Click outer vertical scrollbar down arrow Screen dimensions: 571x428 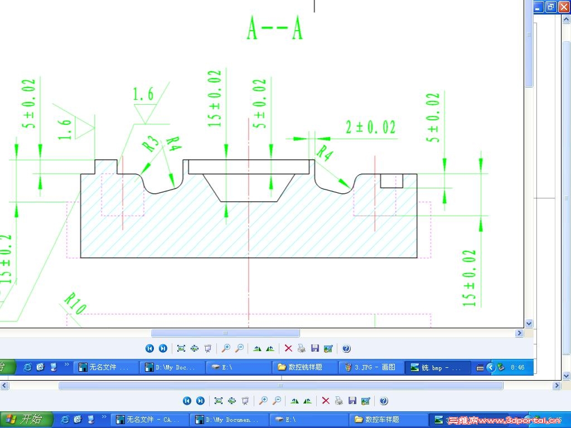click(x=566, y=376)
